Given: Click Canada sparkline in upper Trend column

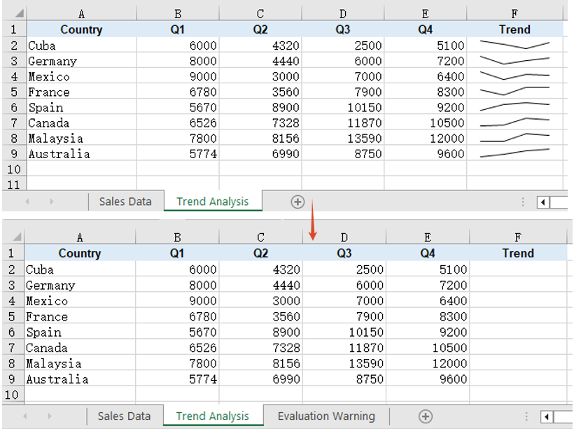Looking at the screenshot, I should tap(514, 122).
